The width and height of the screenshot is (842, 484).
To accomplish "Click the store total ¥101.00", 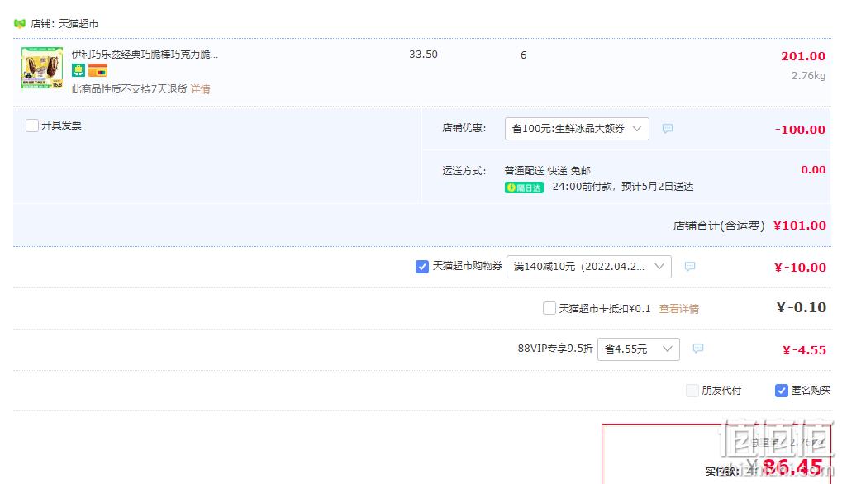I will [x=800, y=225].
